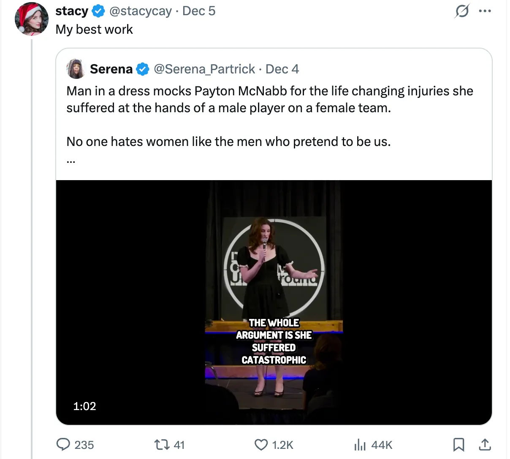The height and width of the screenshot is (459, 510).
Task: Open Serena's small profile avatar
Action: (x=76, y=69)
